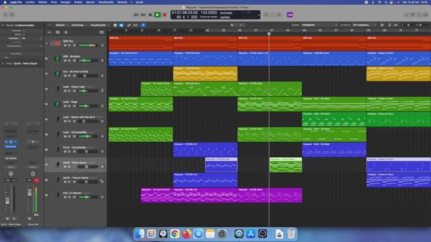The height and width of the screenshot is (242, 431).
Task: Select the light green Retro Slayer region at bar 41
Action: click(x=286, y=165)
